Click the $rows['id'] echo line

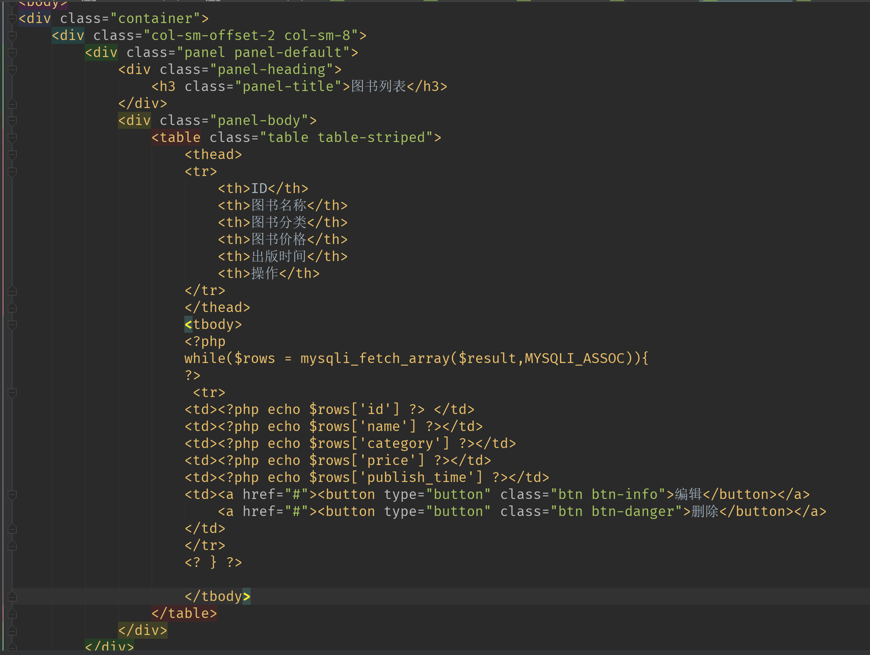[330, 409]
